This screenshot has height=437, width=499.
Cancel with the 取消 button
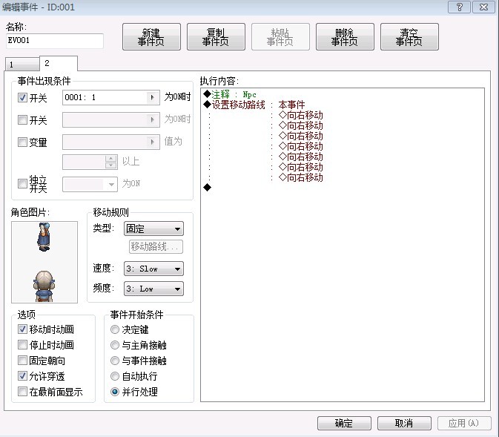pyautogui.click(x=404, y=423)
